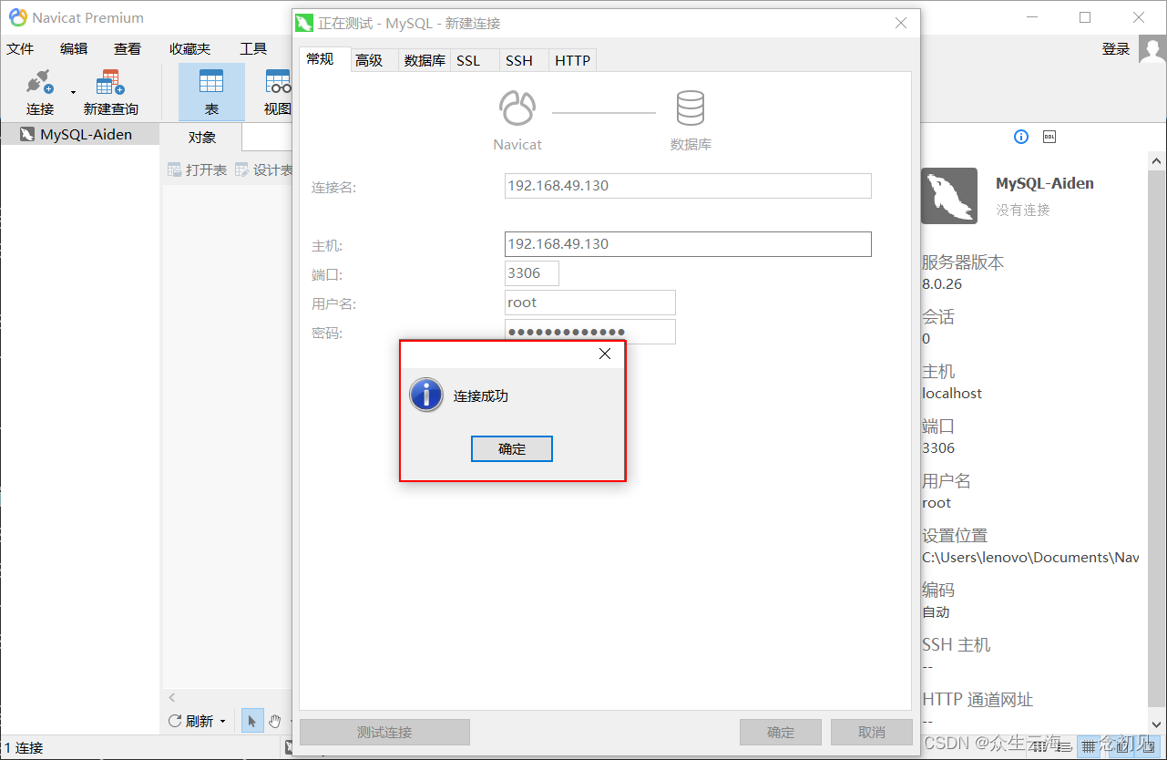1167x760 pixels.
Task: Click the 数据库 cylinder icon in dialog diagram
Action: click(690, 108)
